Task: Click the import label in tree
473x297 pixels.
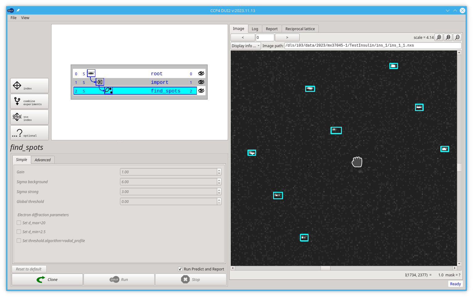Action: click(160, 82)
